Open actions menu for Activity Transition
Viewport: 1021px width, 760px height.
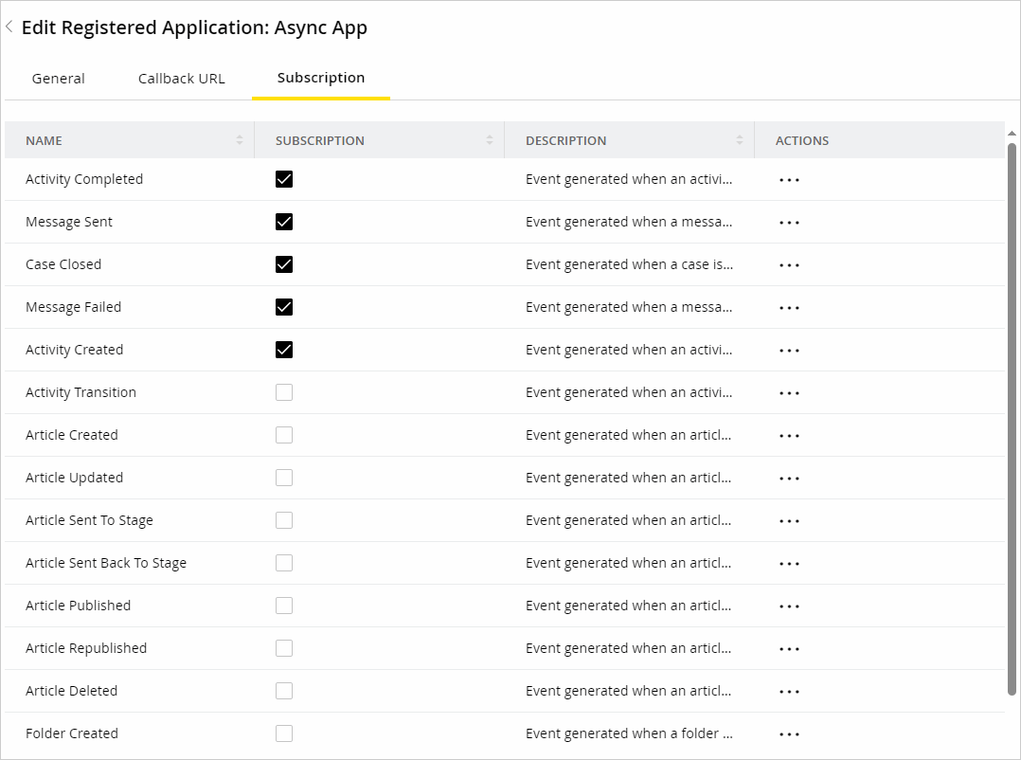pyautogui.click(x=789, y=393)
